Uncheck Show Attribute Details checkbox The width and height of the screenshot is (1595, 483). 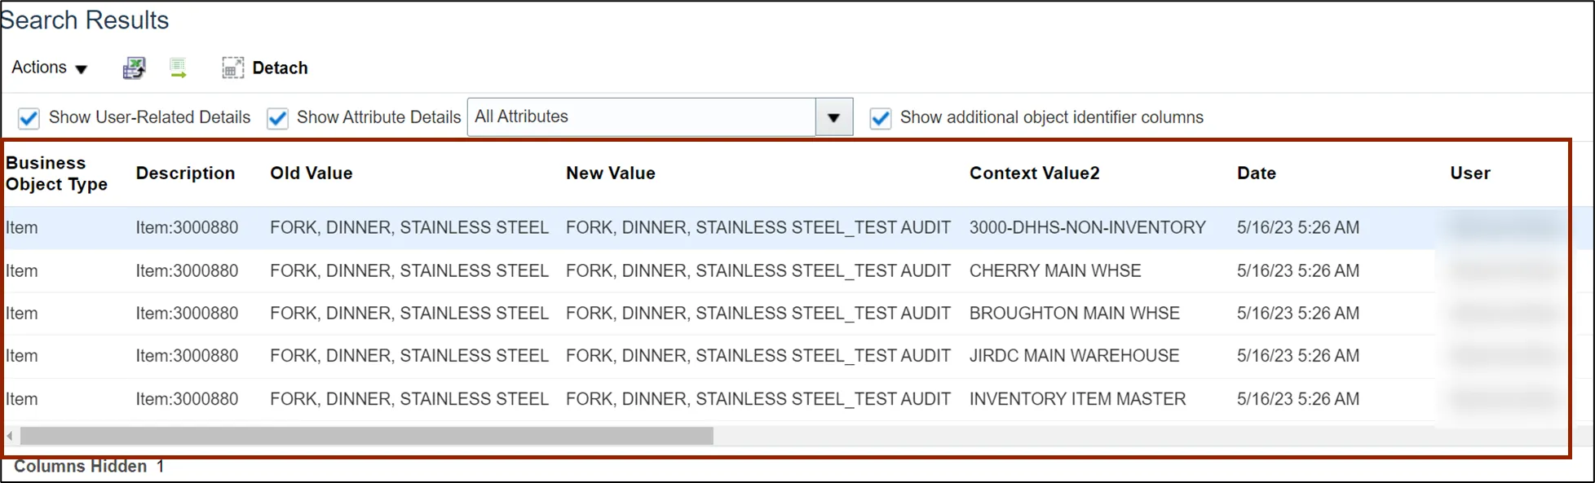[277, 118]
